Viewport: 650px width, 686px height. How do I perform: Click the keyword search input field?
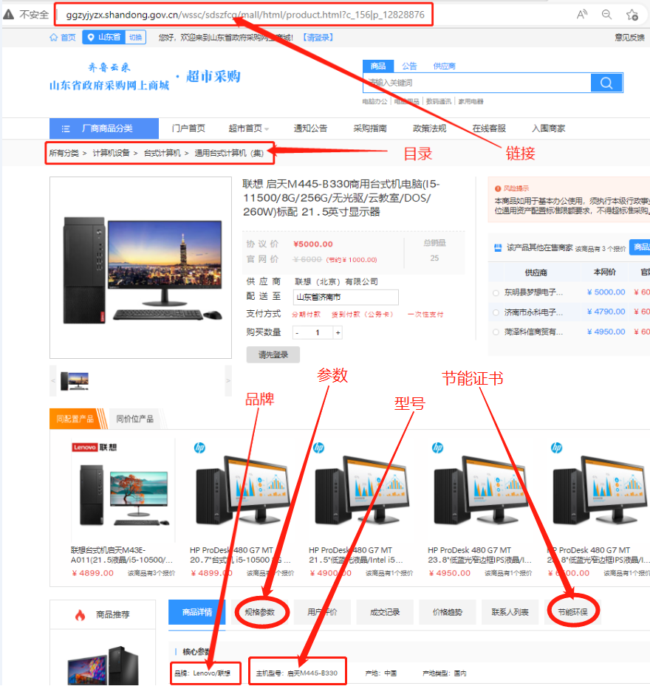point(476,83)
